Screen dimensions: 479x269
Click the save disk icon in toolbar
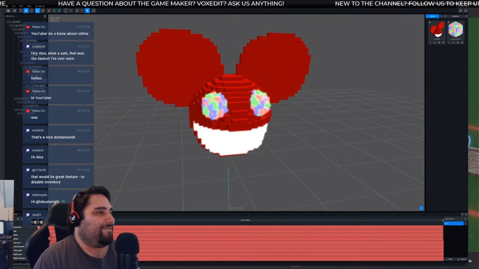[15, 11]
